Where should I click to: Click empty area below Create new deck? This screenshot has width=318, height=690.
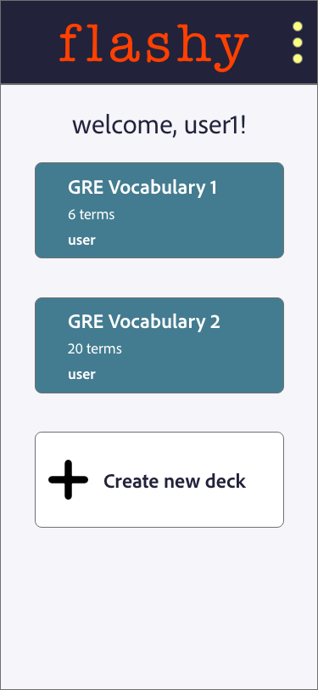pyautogui.click(x=159, y=608)
